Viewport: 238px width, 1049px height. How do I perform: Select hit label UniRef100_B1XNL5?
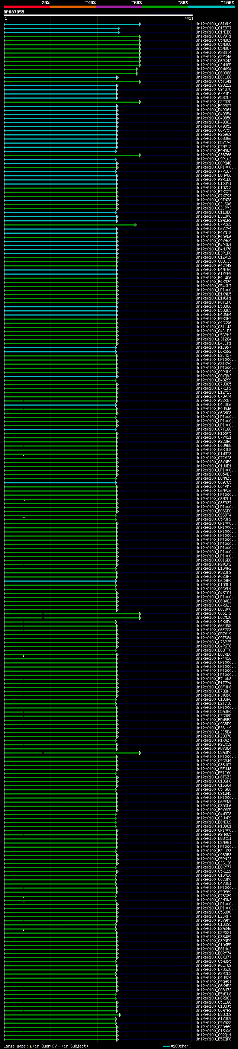(x=213, y=294)
